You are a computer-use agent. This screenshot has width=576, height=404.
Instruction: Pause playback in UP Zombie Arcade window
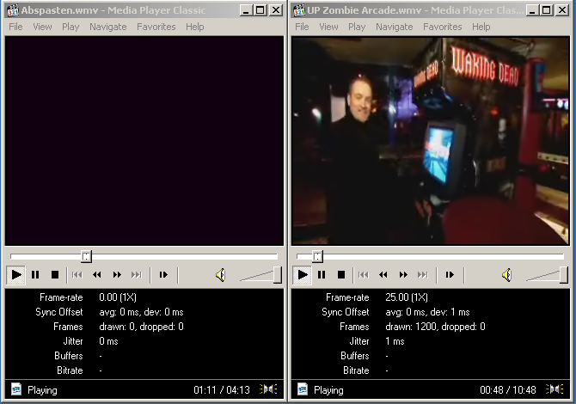(322, 275)
